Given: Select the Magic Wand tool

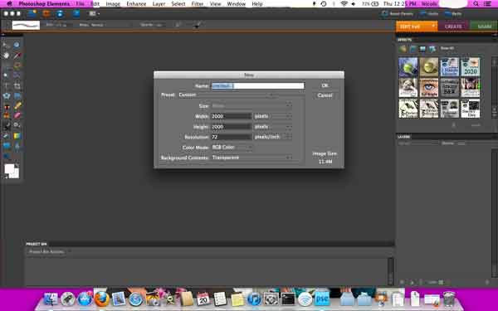Looking at the screenshot, I should pyautogui.click(x=6, y=75).
